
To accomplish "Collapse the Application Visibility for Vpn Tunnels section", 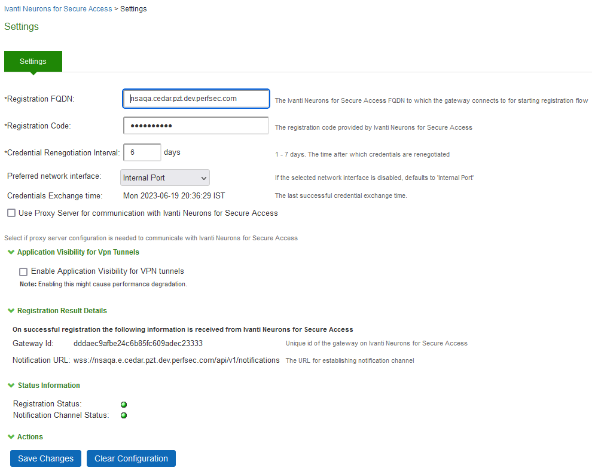I will pos(11,252).
